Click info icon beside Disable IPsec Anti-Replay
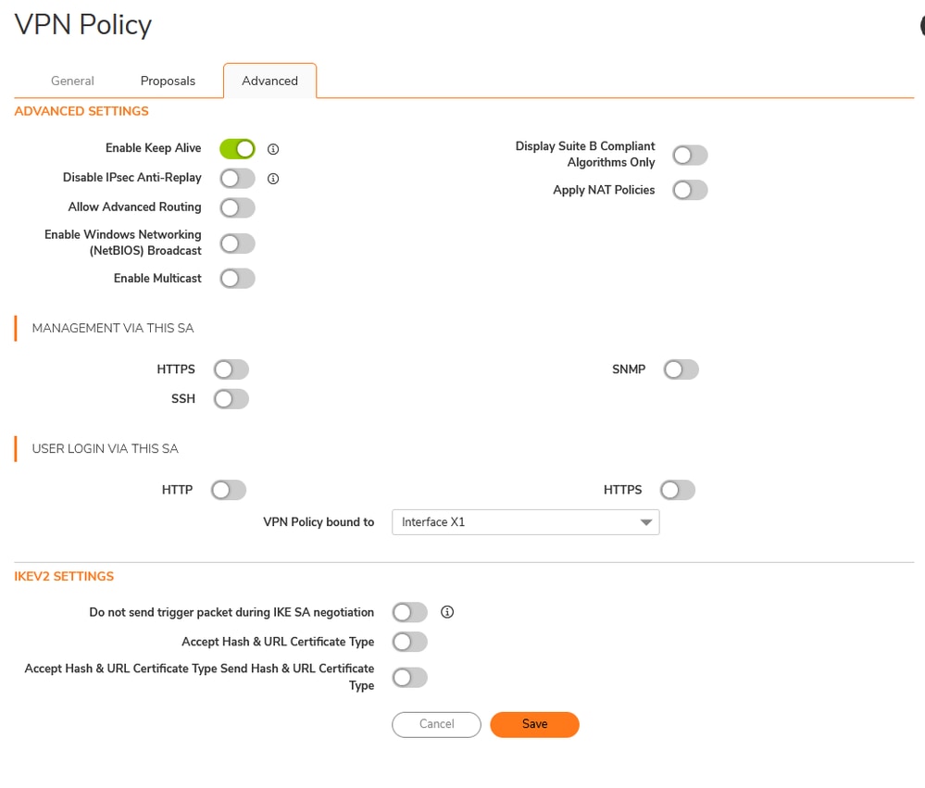The height and width of the screenshot is (788, 925). coord(273,179)
